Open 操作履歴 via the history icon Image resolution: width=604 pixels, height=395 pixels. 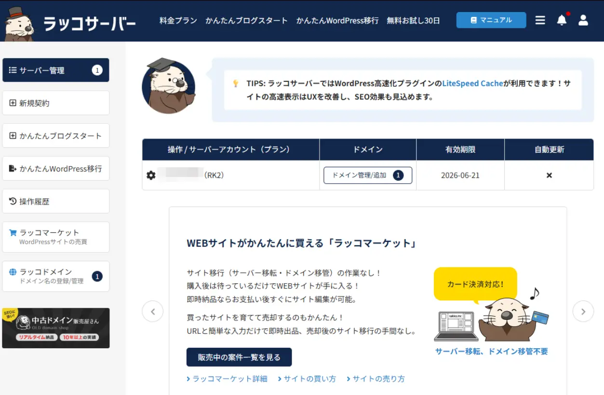(13, 201)
